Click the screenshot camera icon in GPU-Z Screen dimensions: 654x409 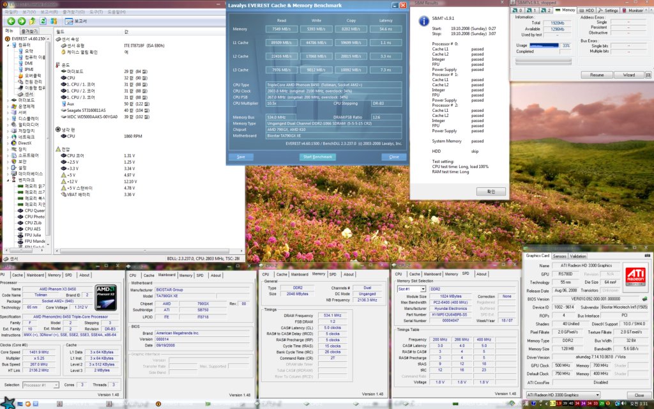pyautogui.click(x=647, y=256)
